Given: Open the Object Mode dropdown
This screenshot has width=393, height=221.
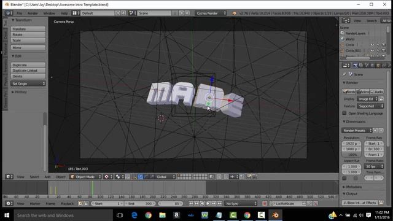Looking at the screenshot, I should pos(85,177).
